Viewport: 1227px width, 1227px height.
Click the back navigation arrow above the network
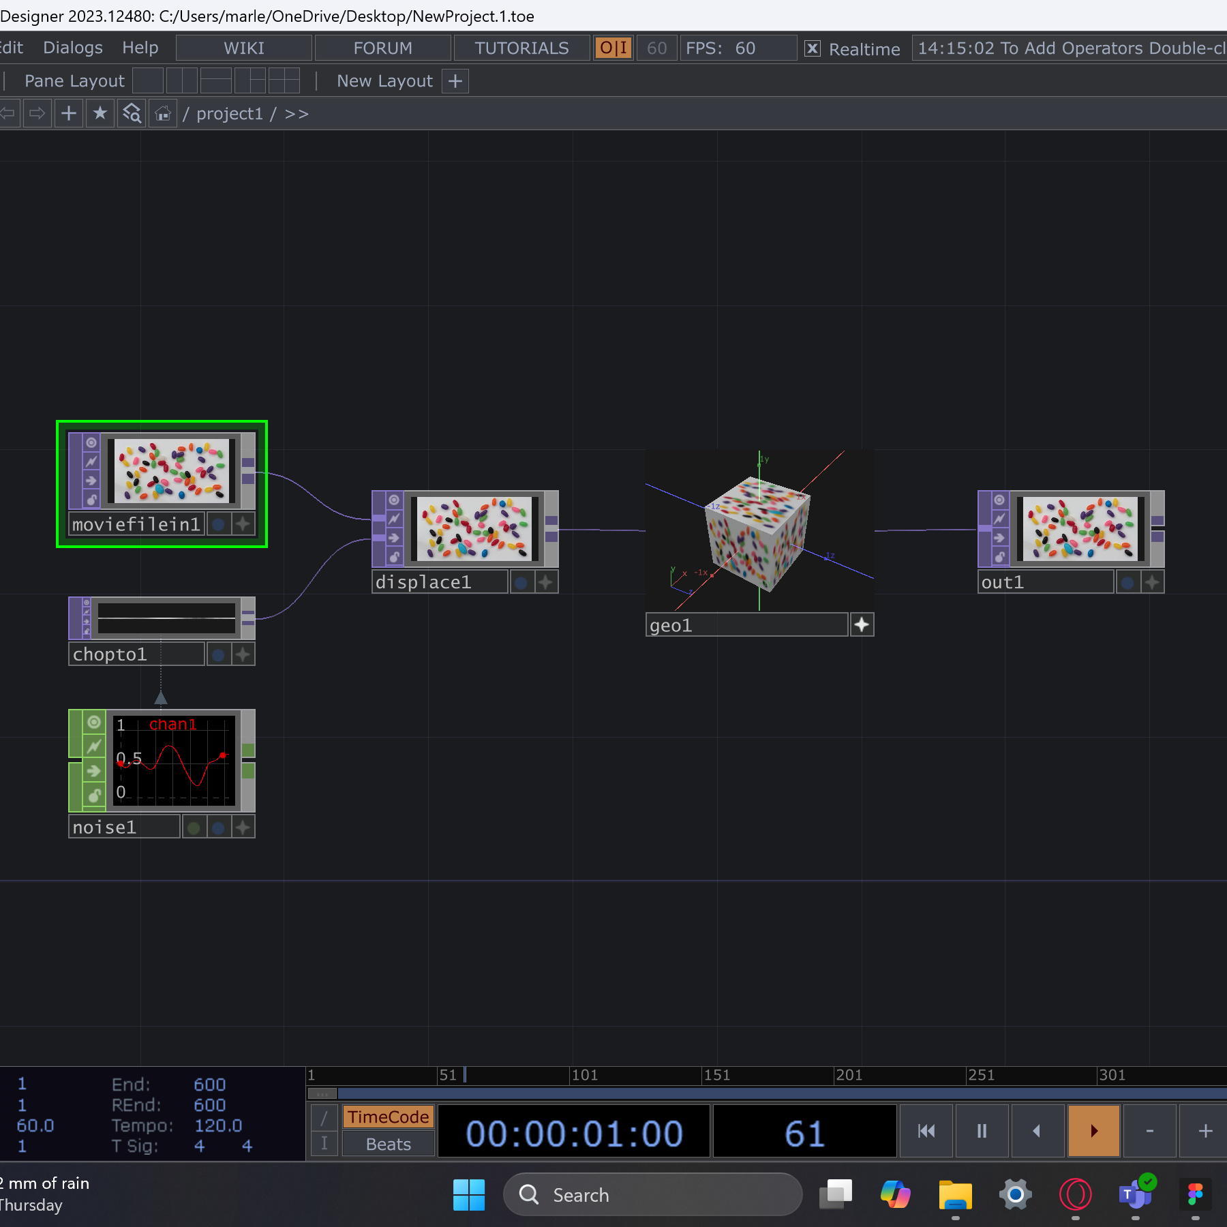pos(9,113)
